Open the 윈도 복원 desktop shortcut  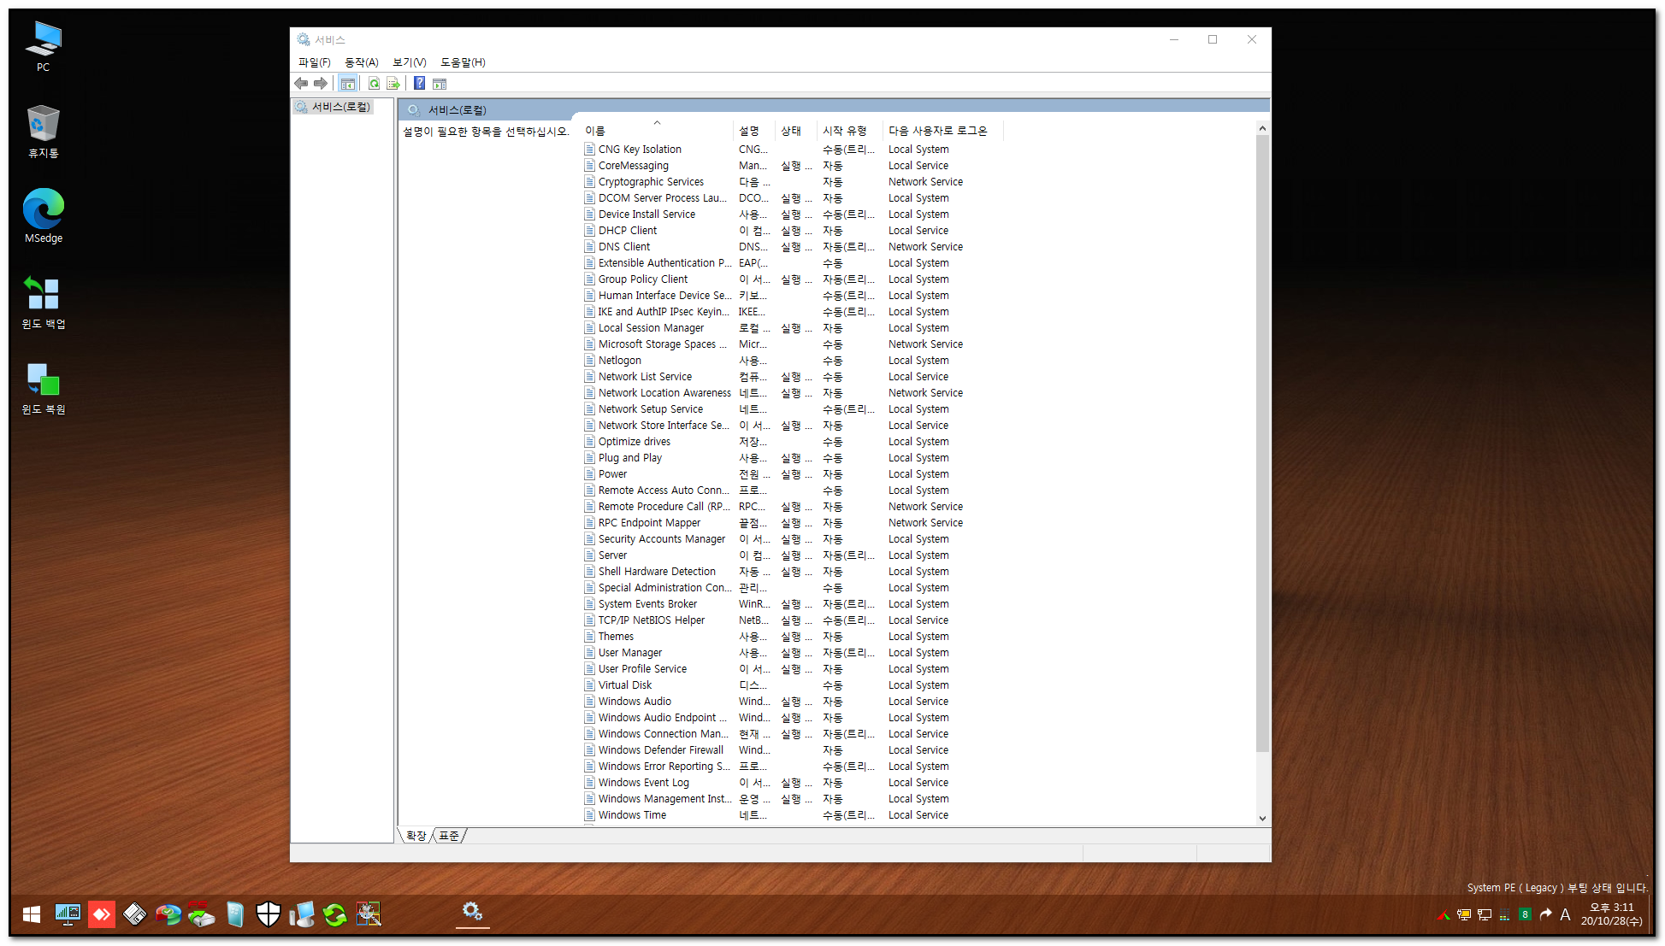(x=44, y=388)
